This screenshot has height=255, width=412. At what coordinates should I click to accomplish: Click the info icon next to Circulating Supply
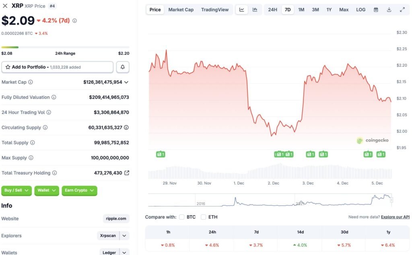pos(45,127)
